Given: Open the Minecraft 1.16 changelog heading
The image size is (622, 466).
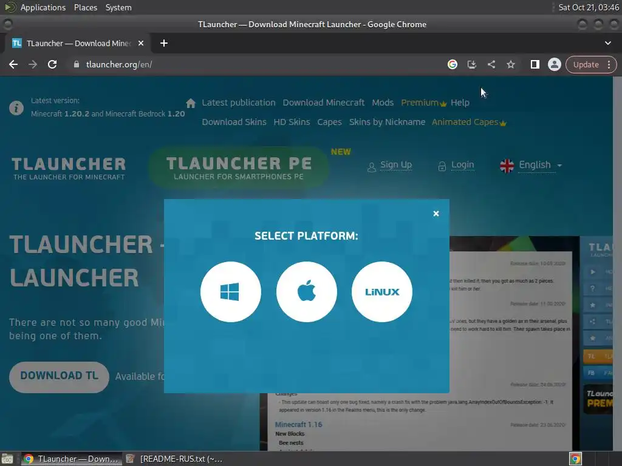Looking at the screenshot, I should tap(298, 424).
